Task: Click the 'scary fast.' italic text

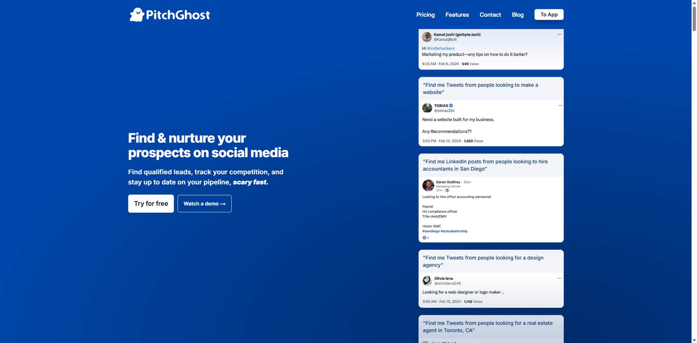Action: point(251,182)
